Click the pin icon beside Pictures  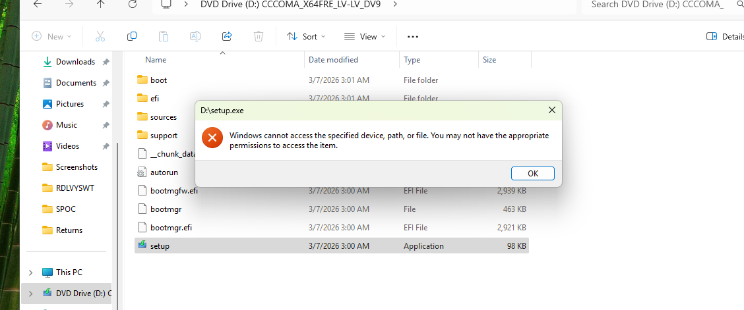[106, 103]
